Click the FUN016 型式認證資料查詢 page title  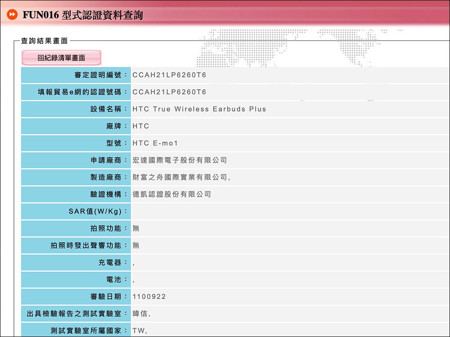(83, 15)
